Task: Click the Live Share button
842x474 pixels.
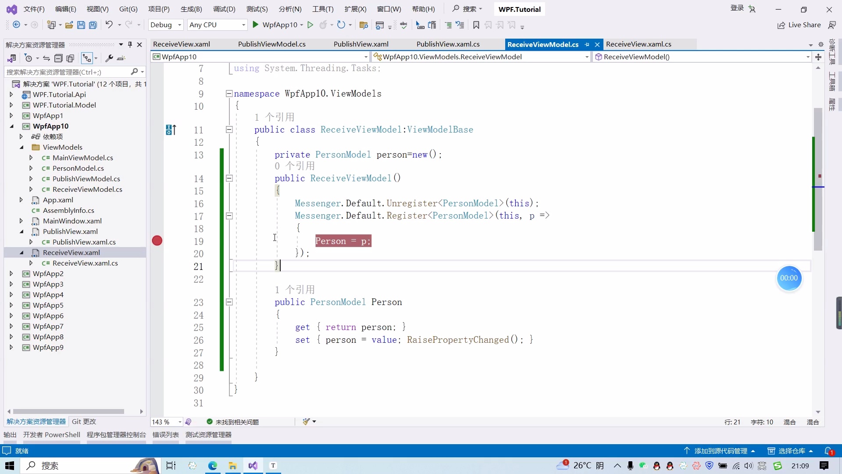Action: [x=799, y=25]
